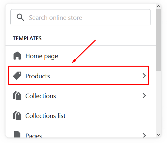167x143 pixels.
Task: Open the Collections list template
Action: point(81,116)
